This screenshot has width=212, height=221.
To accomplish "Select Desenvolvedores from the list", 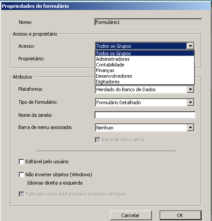I will (x=145, y=76).
